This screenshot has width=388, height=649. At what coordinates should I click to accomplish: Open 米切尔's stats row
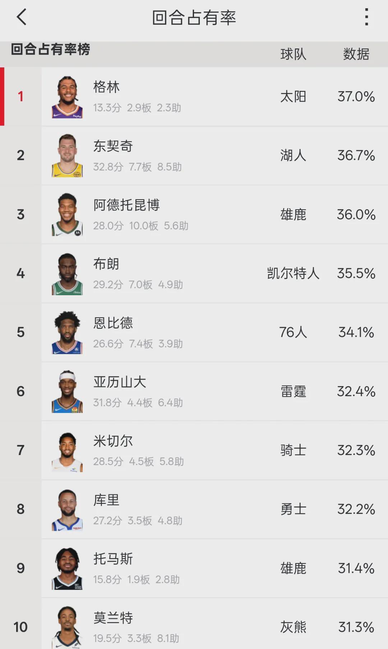point(194,451)
